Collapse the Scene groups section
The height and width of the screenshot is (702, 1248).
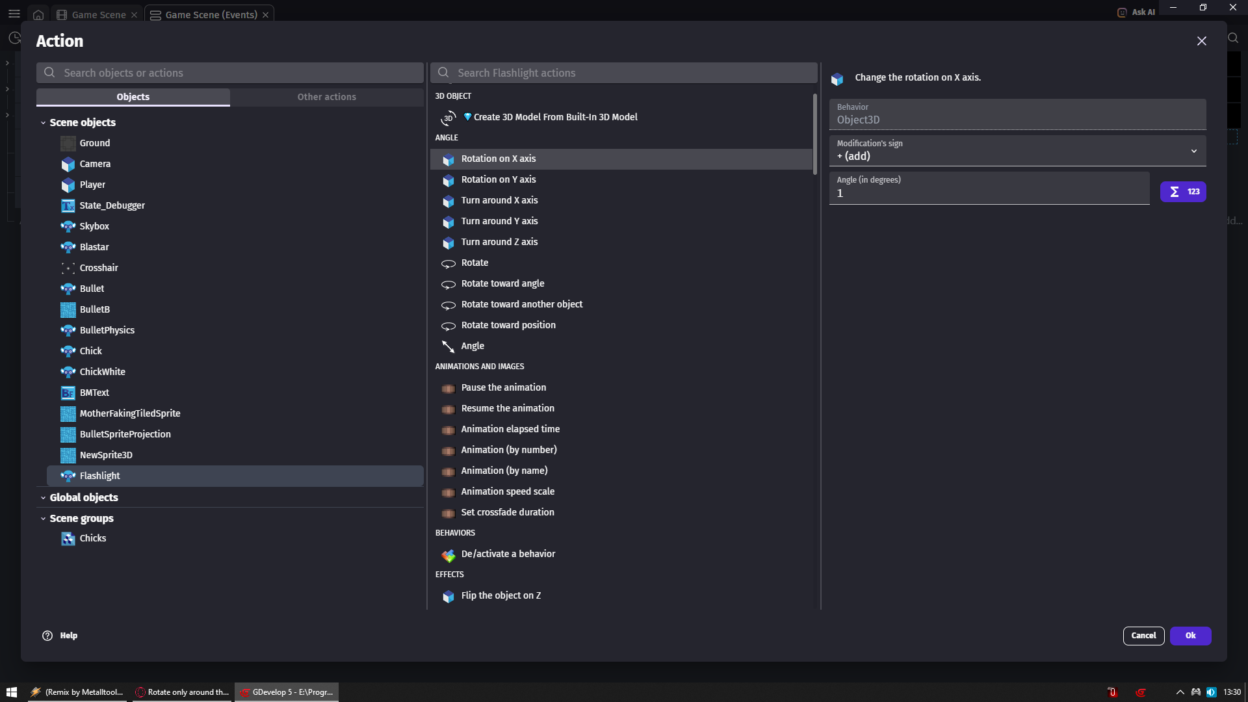coord(44,519)
